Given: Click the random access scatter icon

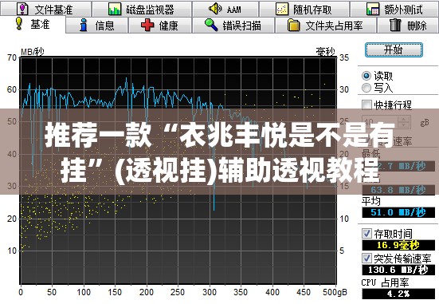Looking at the screenshot, I should click(x=282, y=9).
